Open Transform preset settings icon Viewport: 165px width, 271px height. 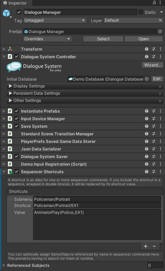(154, 49)
